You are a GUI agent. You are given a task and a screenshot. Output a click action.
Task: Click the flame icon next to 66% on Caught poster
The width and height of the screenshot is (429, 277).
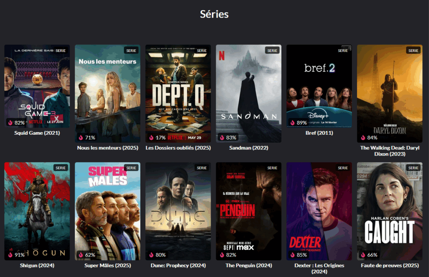[x=363, y=255]
